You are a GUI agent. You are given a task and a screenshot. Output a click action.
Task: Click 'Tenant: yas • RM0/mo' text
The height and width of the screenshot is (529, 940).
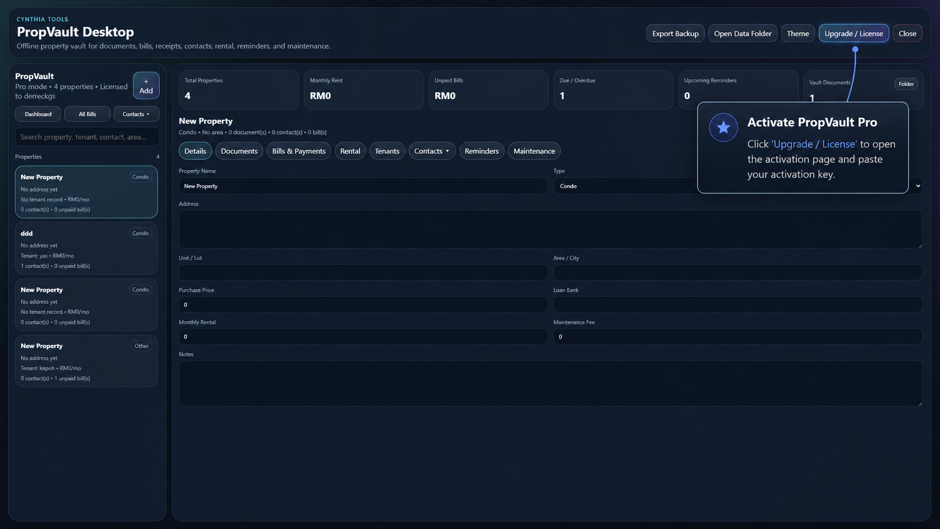tap(47, 256)
